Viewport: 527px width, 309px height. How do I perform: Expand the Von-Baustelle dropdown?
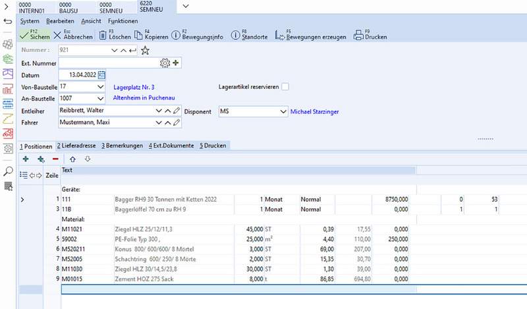pyautogui.click(x=100, y=86)
